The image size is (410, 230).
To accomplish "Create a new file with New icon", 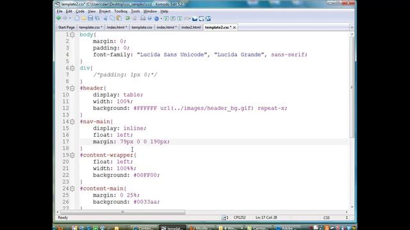I will pyautogui.click(x=77, y=19).
